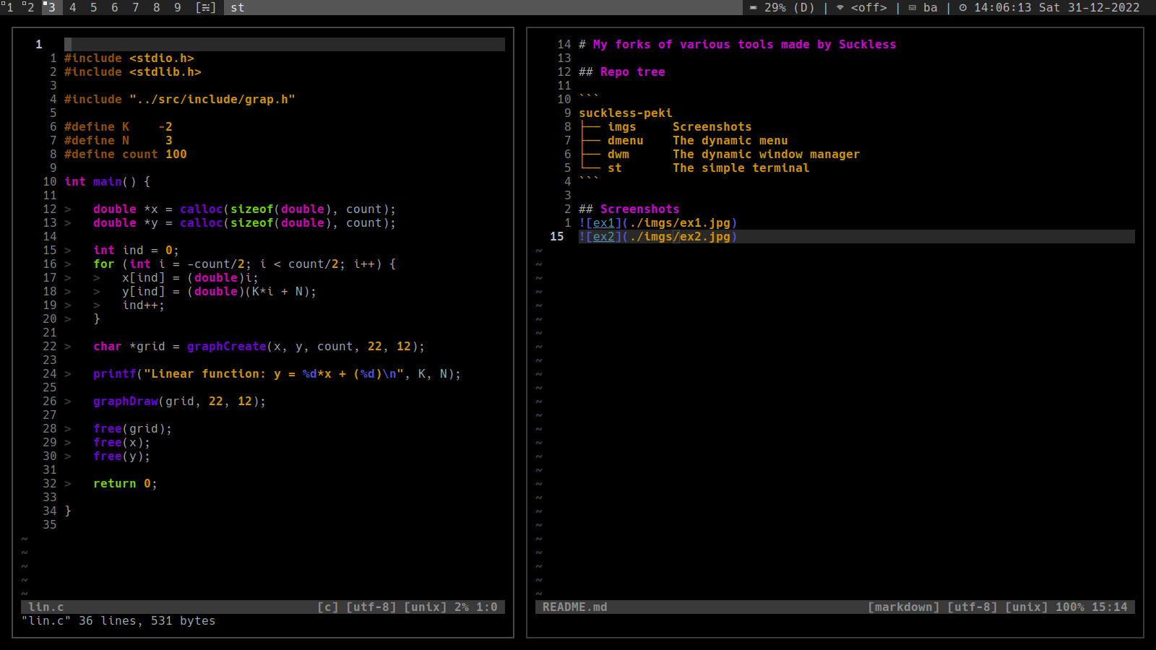Image resolution: width=1156 pixels, height=650 pixels.
Task: Switch to dwm tag 9
Action: pos(177,7)
